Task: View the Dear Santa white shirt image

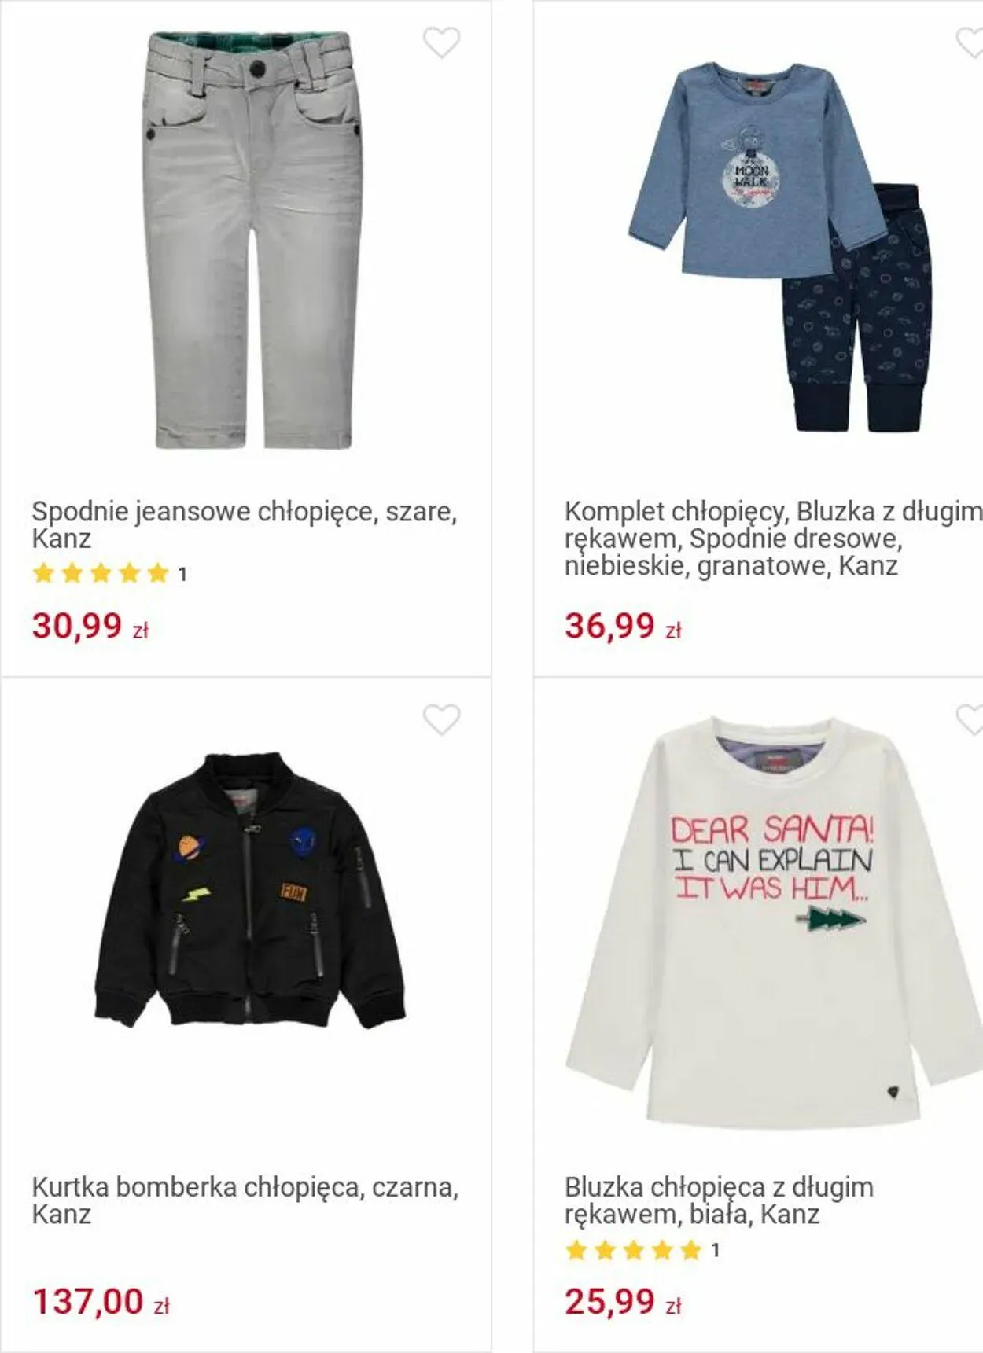Action: point(774,921)
